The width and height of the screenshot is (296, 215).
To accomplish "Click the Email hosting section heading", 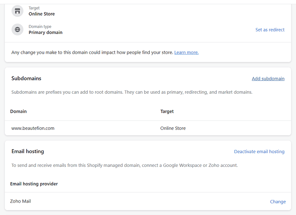I will coord(28,151).
